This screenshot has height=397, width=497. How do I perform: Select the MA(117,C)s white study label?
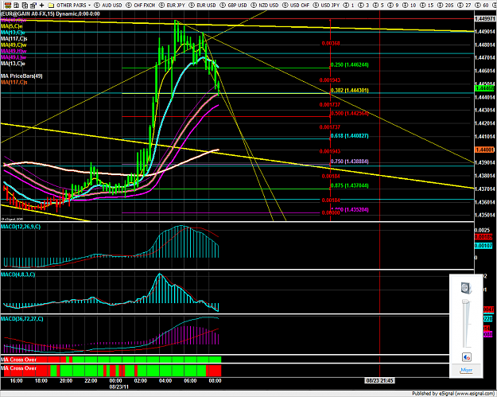14,39
